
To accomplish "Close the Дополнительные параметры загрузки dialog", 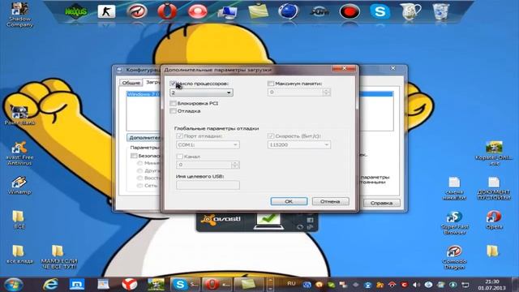I will click(x=344, y=68).
